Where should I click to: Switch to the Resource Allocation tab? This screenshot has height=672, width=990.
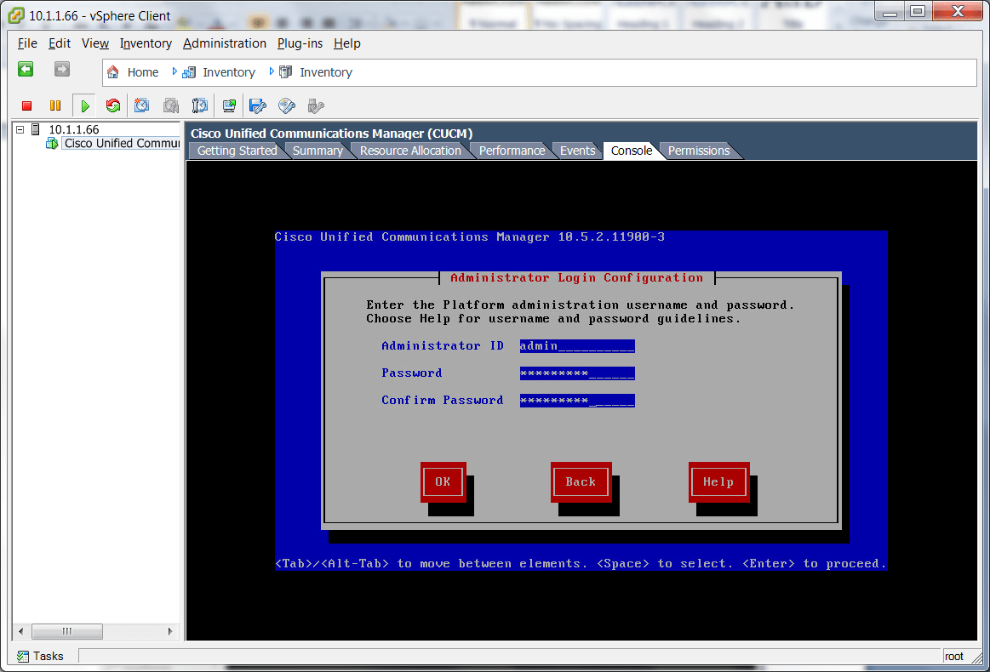(x=410, y=151)
